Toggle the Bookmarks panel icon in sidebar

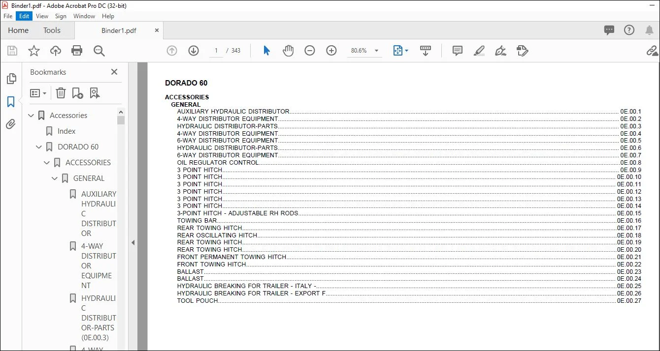[11, 102]
